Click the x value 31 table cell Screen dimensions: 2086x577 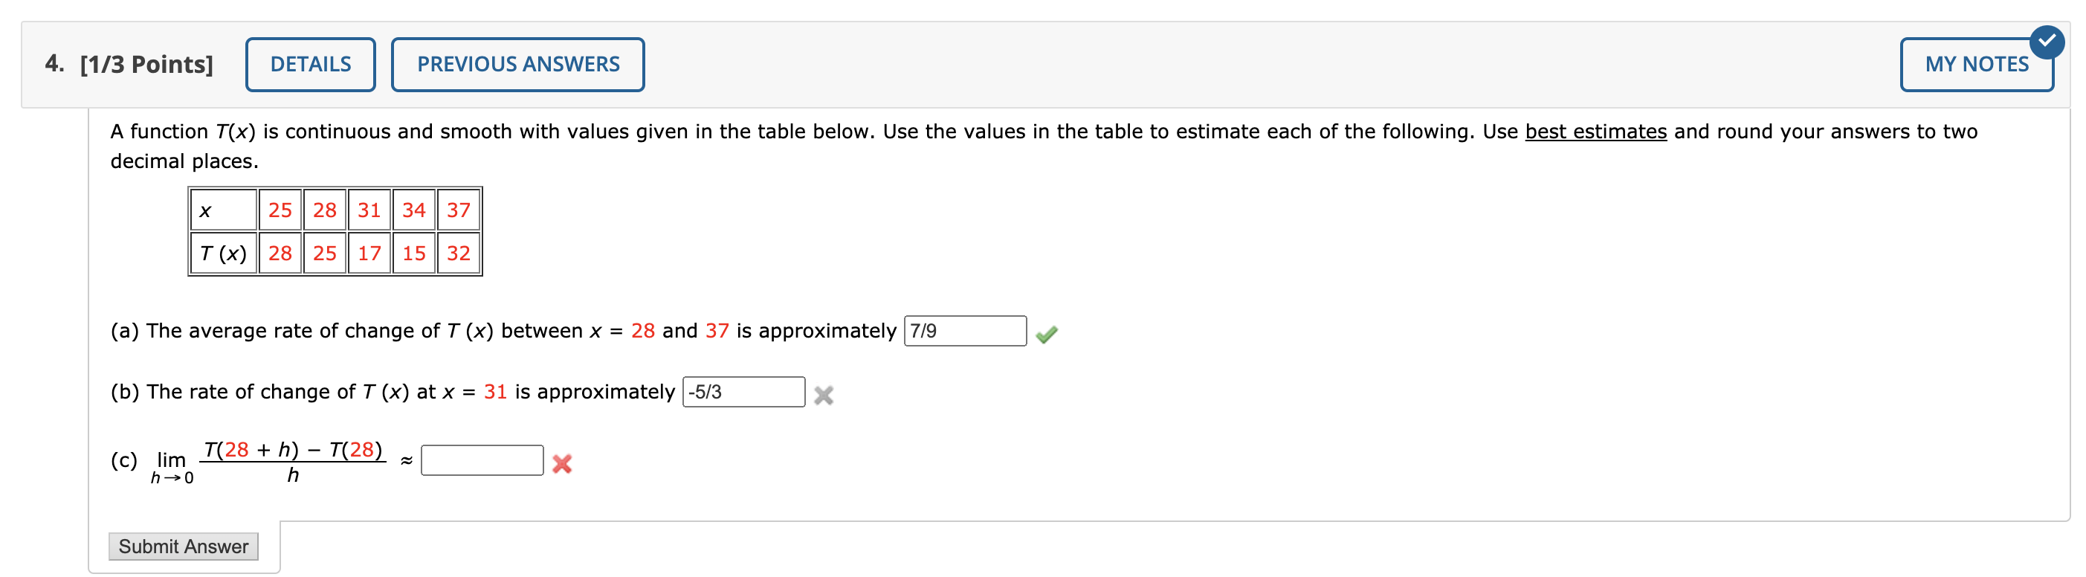tap(369, 210)
